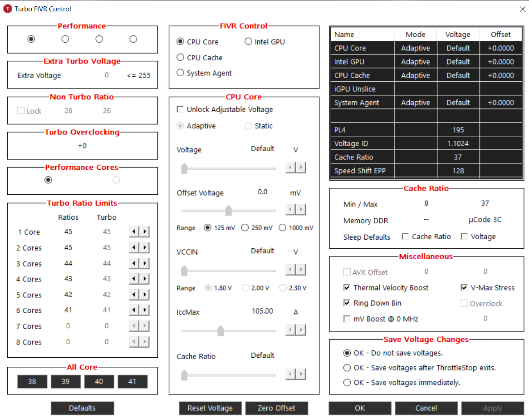Click the Reset Voltage button
This screenshot has width=529, height=419.
point(210,408)
